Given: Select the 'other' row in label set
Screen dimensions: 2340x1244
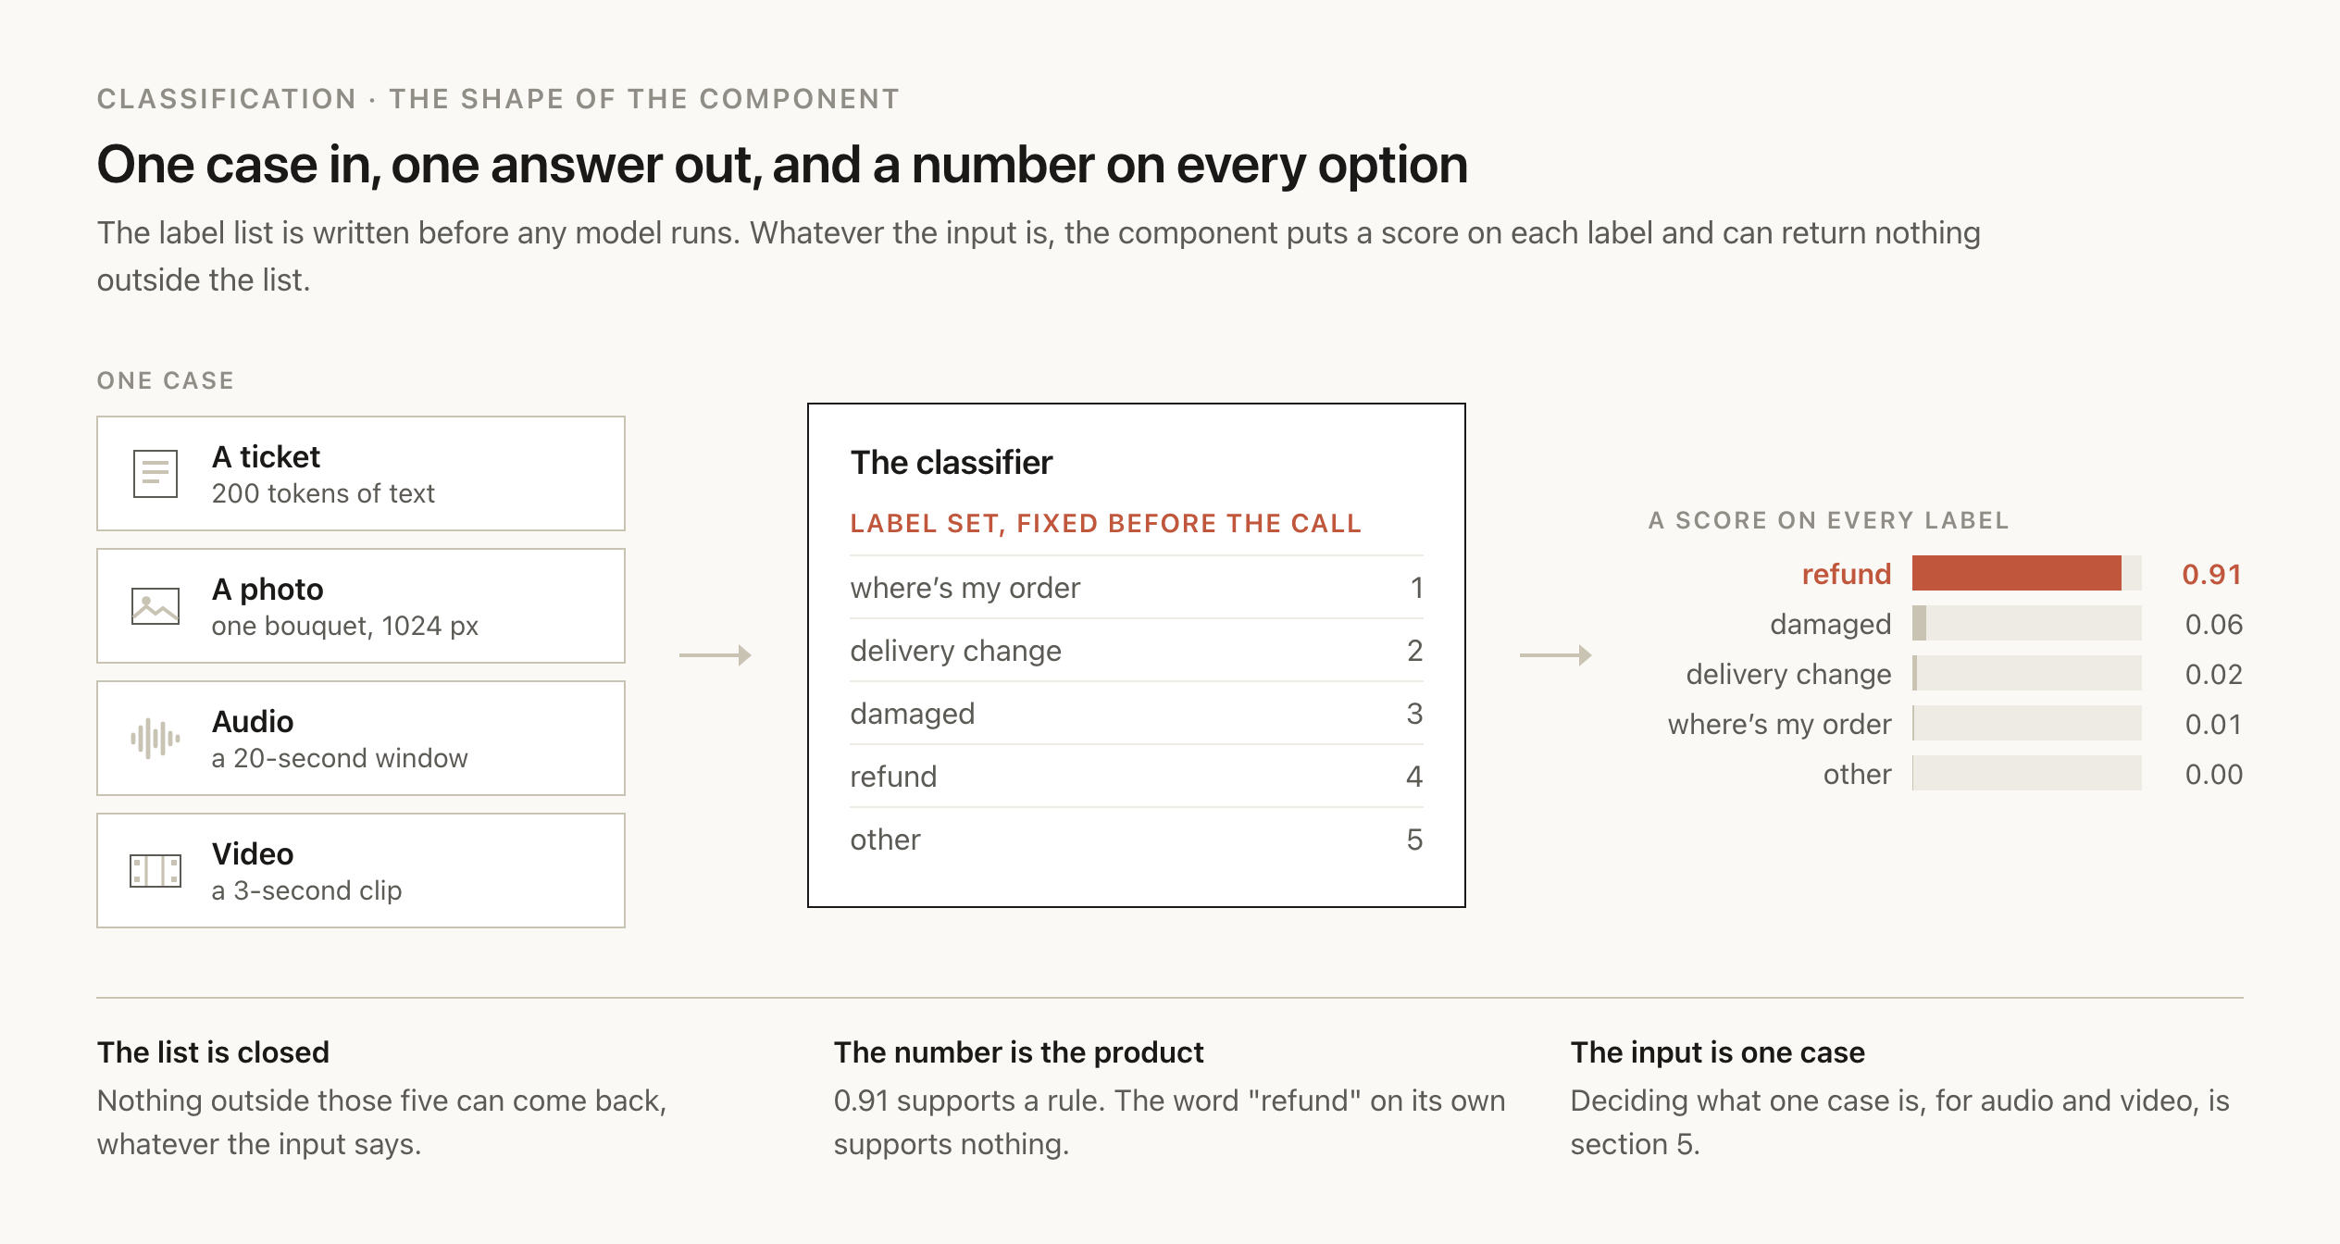Looking at the screenshot, I should click(1137, 840).
